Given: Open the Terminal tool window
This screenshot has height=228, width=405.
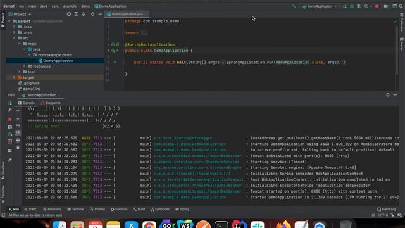Looking at the screenshot, I should pyautogui.click(x=76, y=209).
